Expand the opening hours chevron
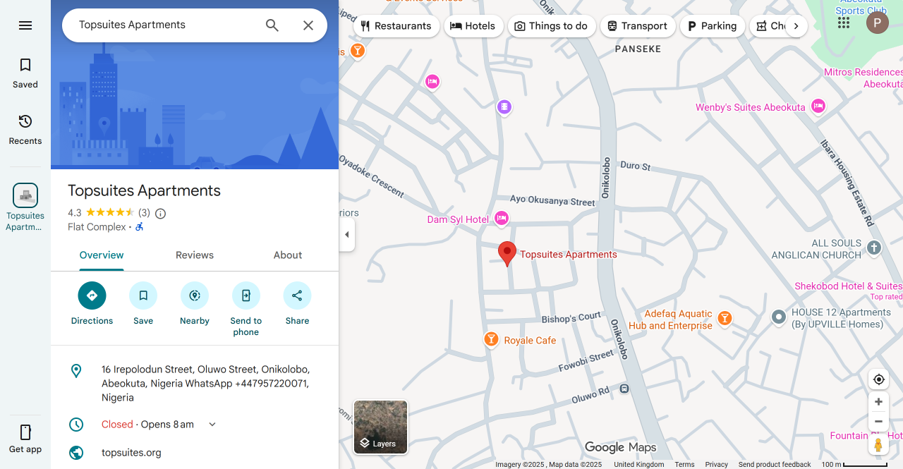903x469 pixels. click(x=212, y=425)
